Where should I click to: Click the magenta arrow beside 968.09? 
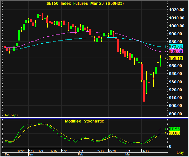[166, 51]
